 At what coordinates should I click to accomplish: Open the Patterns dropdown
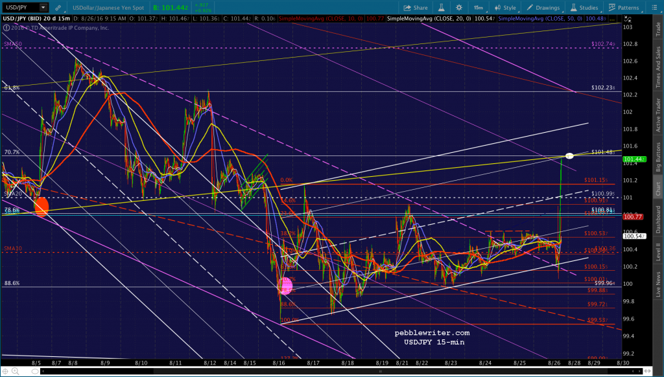tap(624, 8)
